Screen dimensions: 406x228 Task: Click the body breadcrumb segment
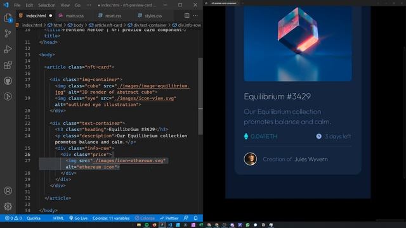point(75,25)
